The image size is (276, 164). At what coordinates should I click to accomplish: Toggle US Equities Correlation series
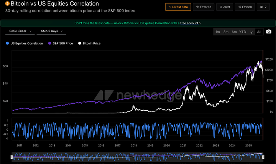[x=24, y=43]
